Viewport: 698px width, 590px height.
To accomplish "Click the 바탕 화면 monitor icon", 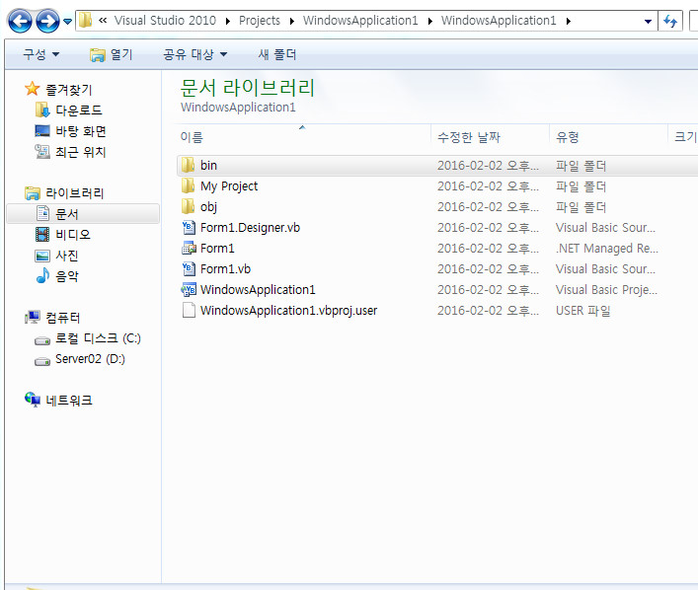I will (42, 130).
